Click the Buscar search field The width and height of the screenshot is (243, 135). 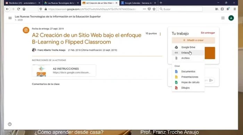(181, 9)
